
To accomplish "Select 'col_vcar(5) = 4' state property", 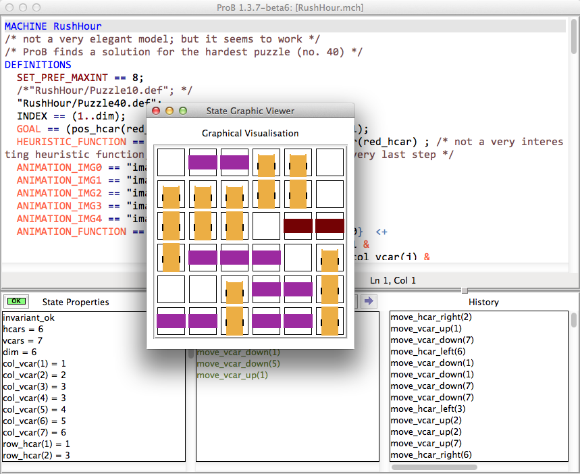I will pyautogui.click(x=34, y=409).
